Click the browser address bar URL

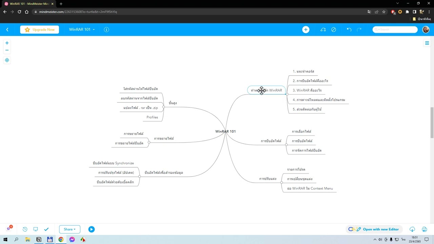pos(78,12)
